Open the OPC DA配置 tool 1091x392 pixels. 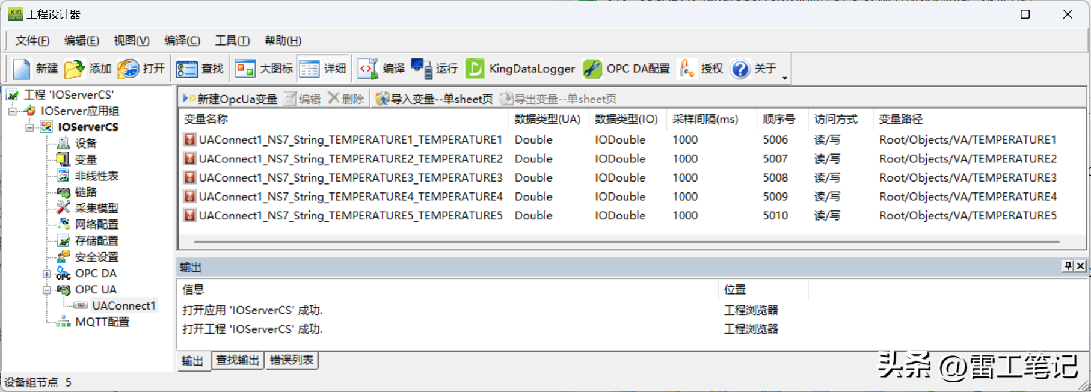click(x=592, y=69)
